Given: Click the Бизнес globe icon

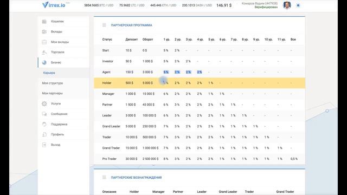Looking at the screenshot, I should click(44, 63).
